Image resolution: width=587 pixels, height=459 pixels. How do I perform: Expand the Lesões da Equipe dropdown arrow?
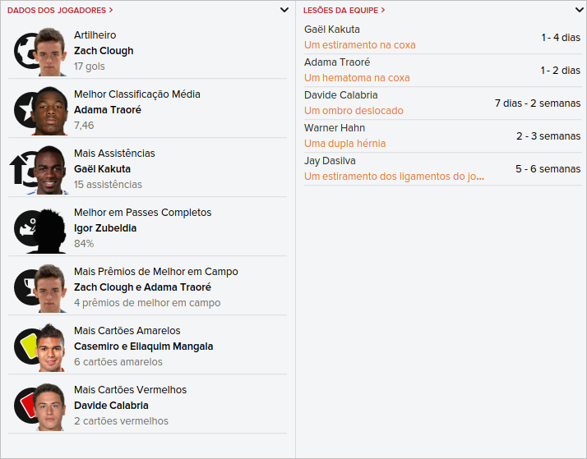click(x=579, y=10)
